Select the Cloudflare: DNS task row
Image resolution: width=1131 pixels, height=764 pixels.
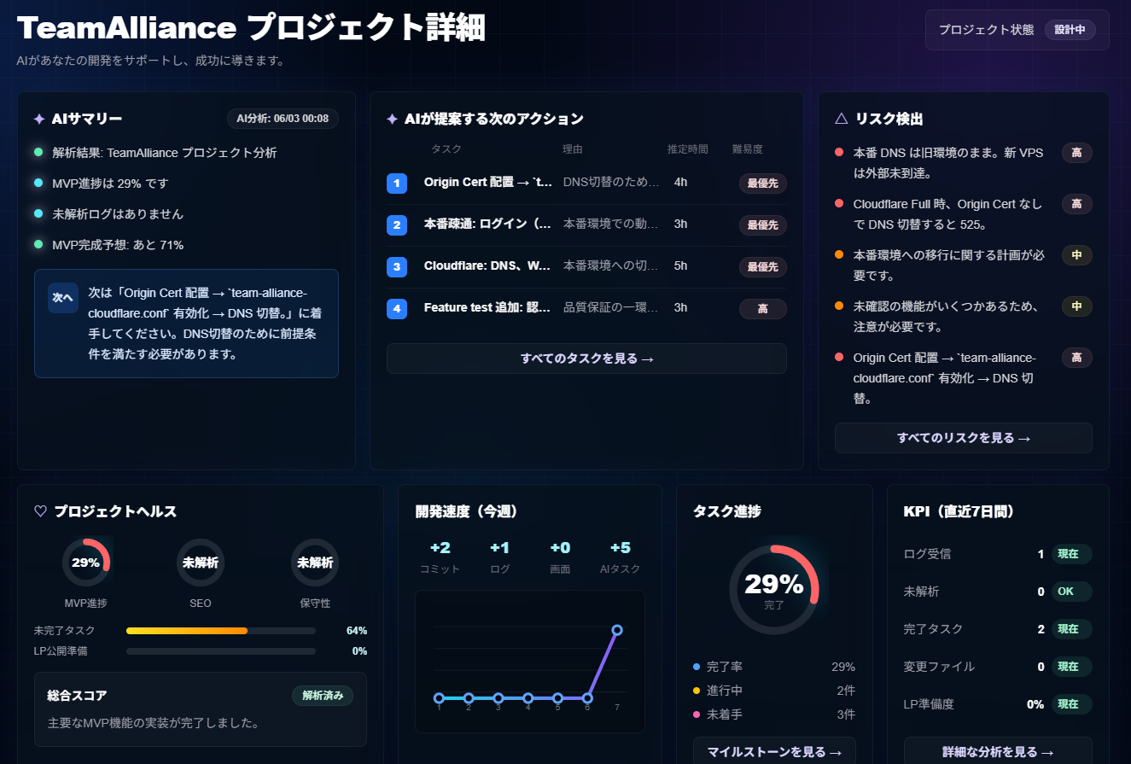pyautogui.click(x=586, y=267)
